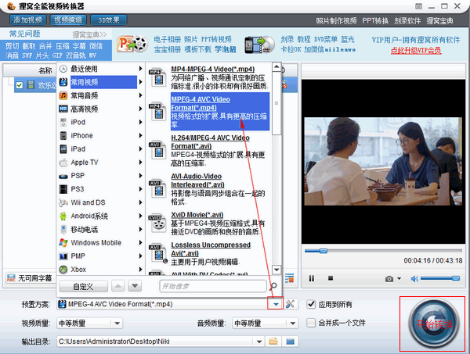Click the Wii and DS icon
This screenshot has width=470, height=354.
[x=63, y=202]
